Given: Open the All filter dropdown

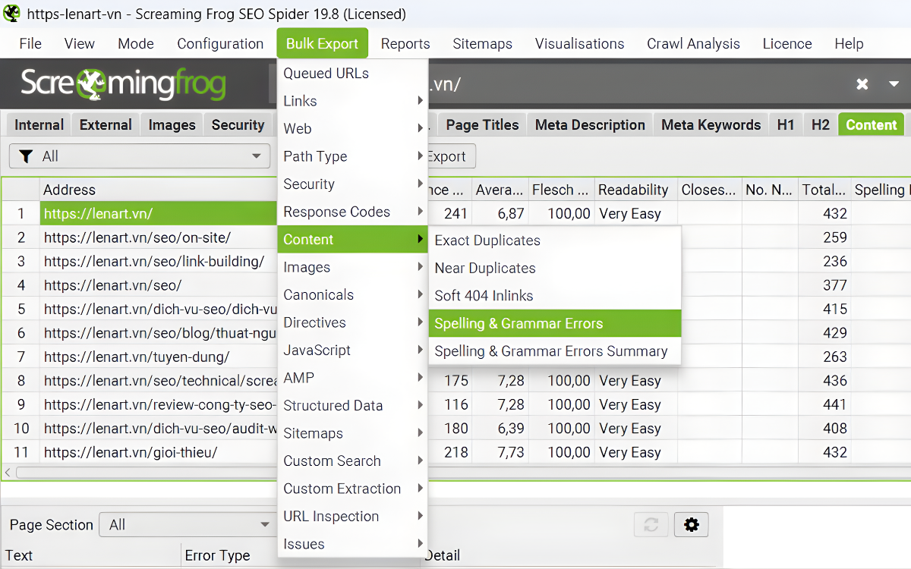Looking at the screenshot, I should [140, 156].
